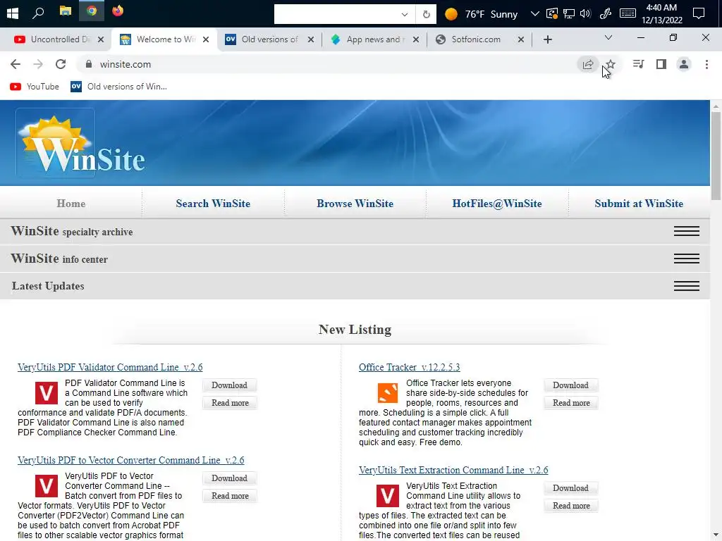Read more about Text Extraction Command Line
Image resolution: width=722 pixels, height=541 pixels.
(x=571, y=506)
